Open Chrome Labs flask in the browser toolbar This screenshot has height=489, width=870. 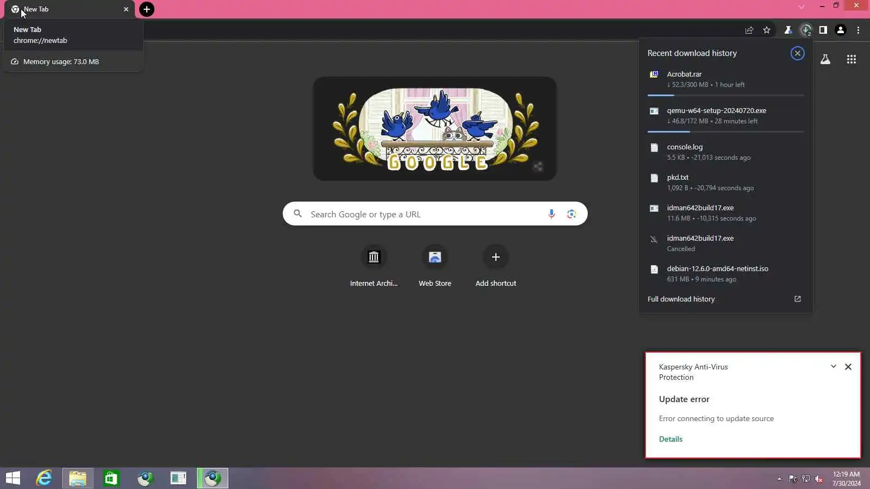pos(787,30)
